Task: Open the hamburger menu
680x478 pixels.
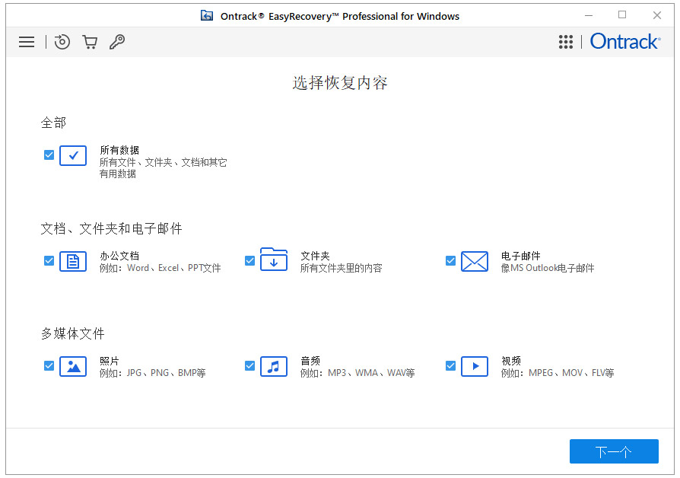Action: point(27,42)
